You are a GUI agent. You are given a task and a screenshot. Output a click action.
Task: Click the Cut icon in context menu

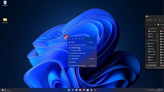[x=70, y=39]
